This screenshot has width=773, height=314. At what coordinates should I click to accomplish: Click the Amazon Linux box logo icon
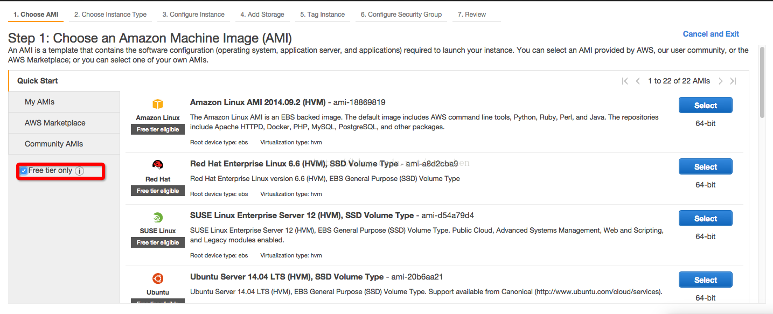[158, 104]
